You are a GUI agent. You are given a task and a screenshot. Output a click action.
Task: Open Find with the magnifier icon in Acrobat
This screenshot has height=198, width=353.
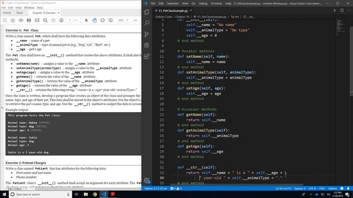click(45, 20)
